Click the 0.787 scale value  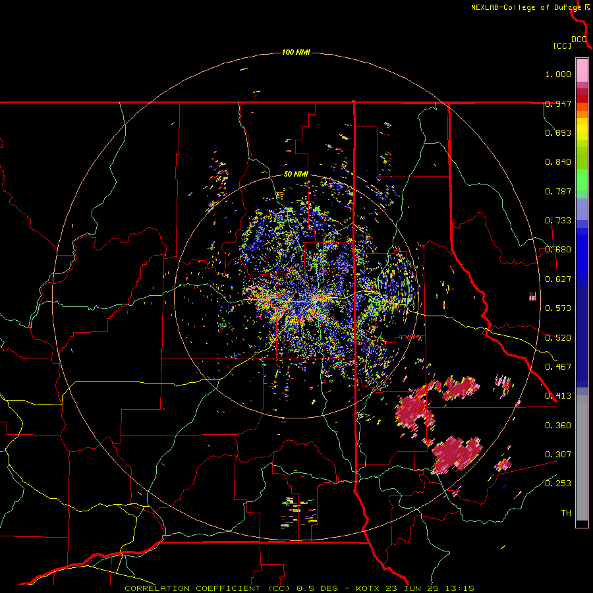pos(558,191)
